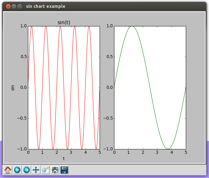Close the sin chart example window
209x178 pixels.
[8, 6]
